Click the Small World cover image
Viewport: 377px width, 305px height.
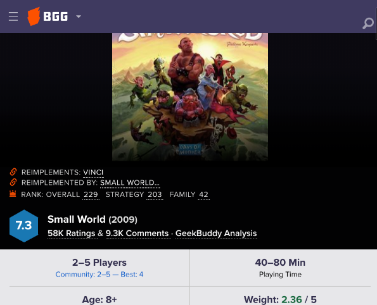click(190, 97)
